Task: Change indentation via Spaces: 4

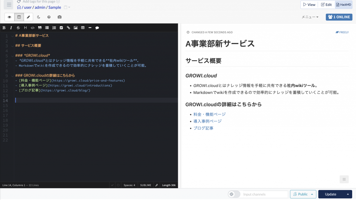Action: pos(129,185)
